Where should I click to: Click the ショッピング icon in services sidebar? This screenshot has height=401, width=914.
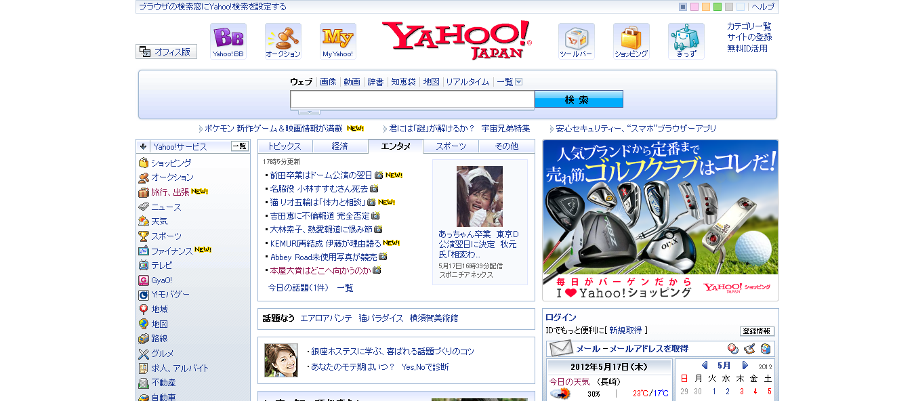pyautogui.click(x=144, y=163)
